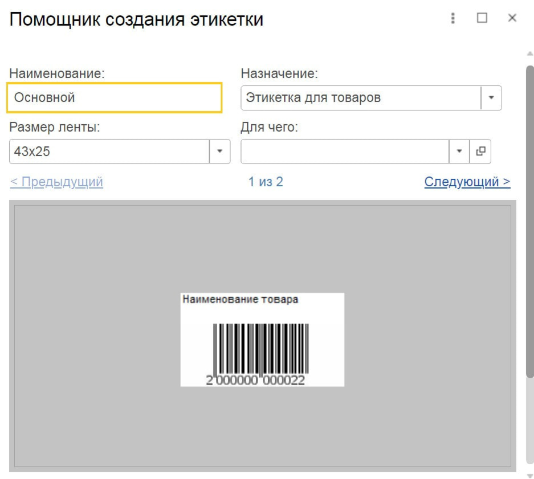This screenshot has width=534, height=479.
Task: Close the Помощник создания этикетки dialog
Action: pos(512,18)
